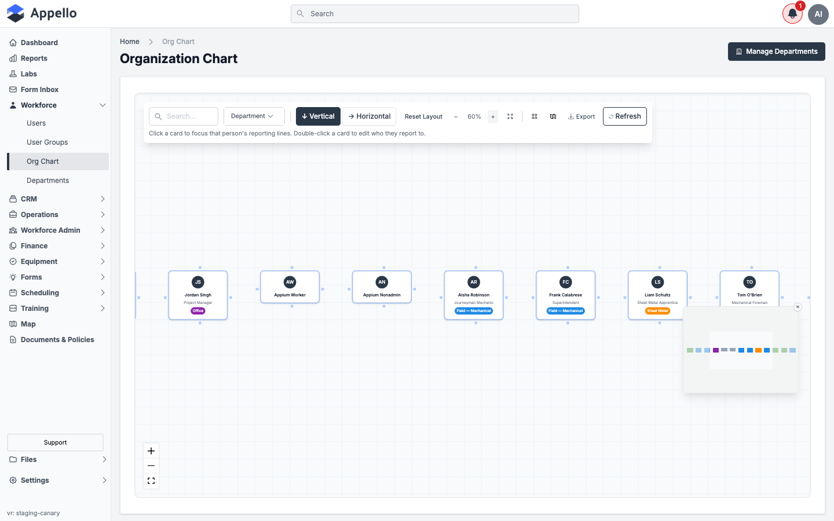Screen dimensions: 834x521
Task: Toggle the minimap icon in toolbar
Action: pos(553,116)
